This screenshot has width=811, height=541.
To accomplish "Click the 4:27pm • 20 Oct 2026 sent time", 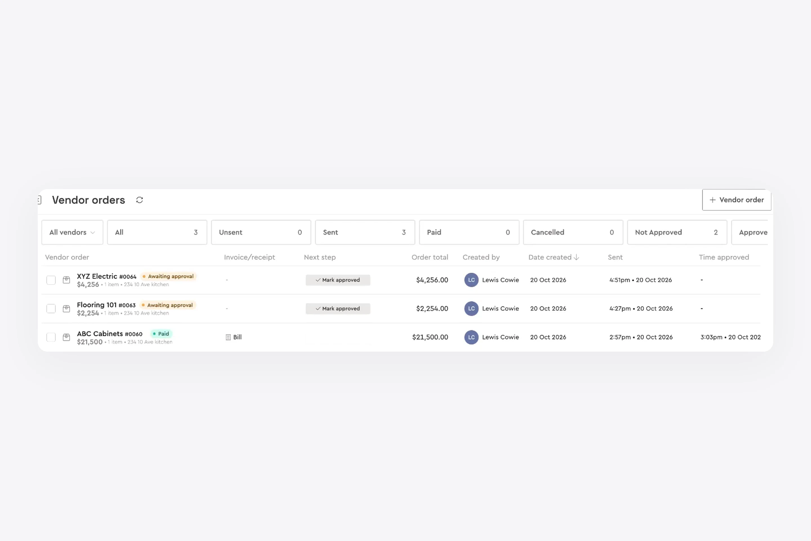I will [x=641, y=309].
